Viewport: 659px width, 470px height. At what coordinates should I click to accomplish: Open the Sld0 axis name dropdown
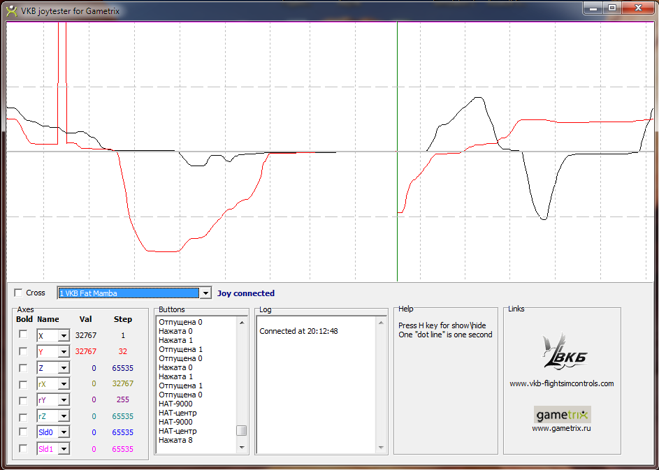[x=64, y=432]
